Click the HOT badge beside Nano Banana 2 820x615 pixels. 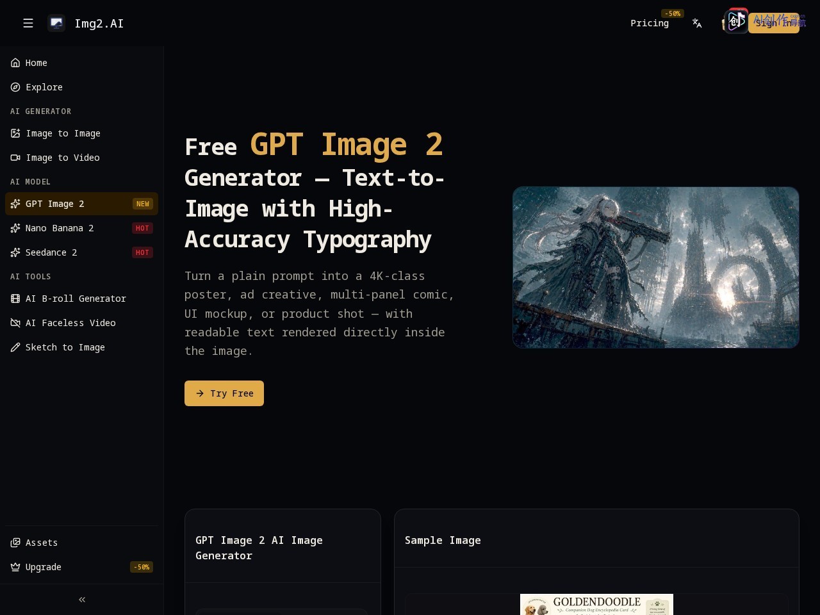[142, 228]
